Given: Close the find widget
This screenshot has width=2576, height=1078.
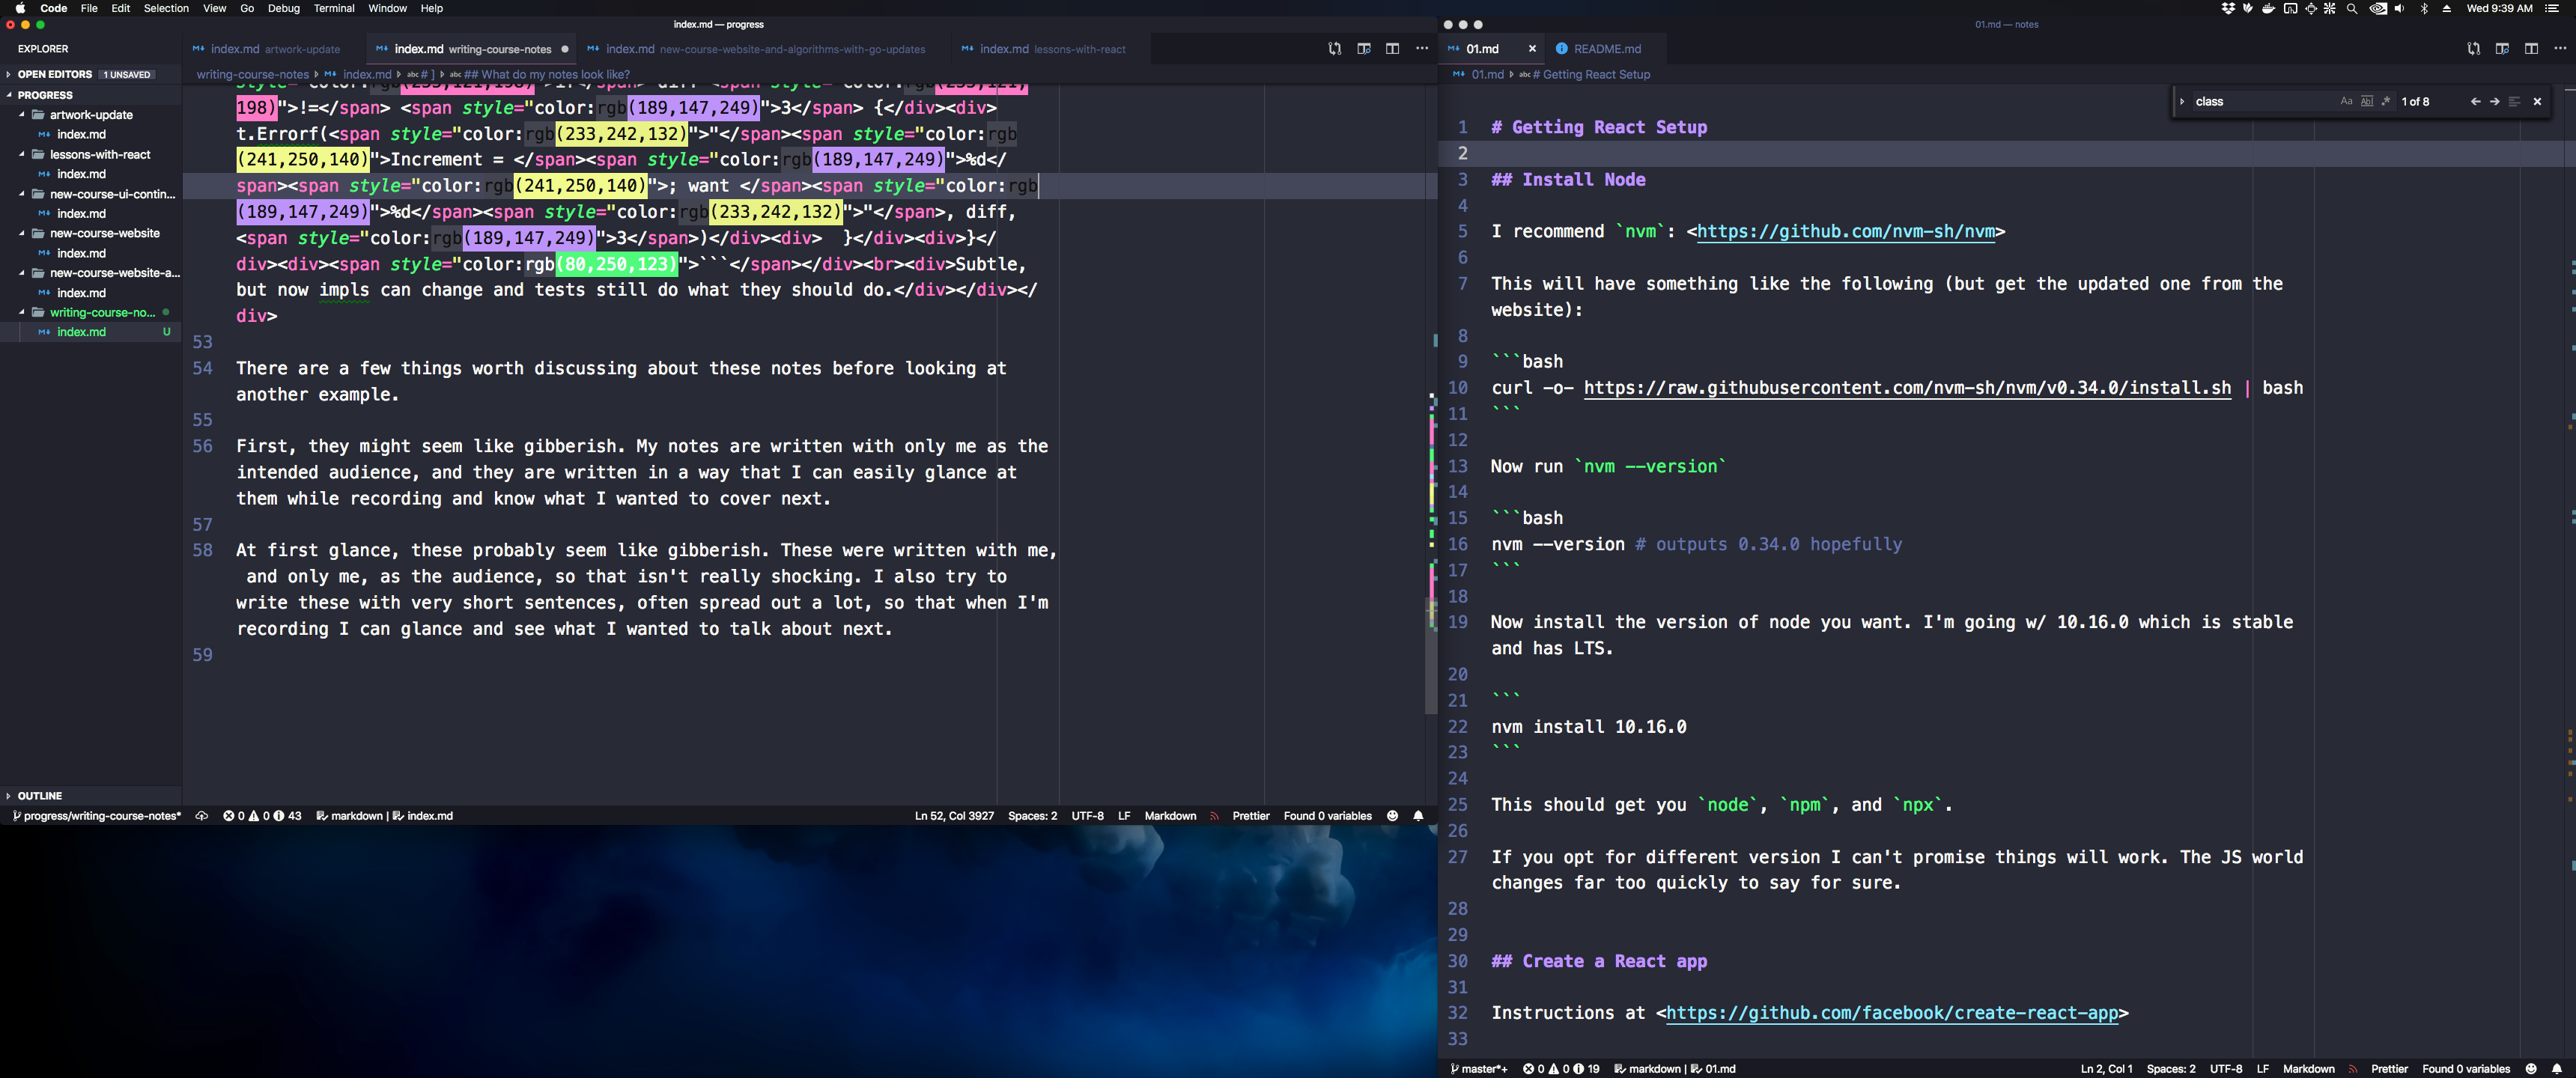Looking at the screenshot, I should coord(2537,101).
